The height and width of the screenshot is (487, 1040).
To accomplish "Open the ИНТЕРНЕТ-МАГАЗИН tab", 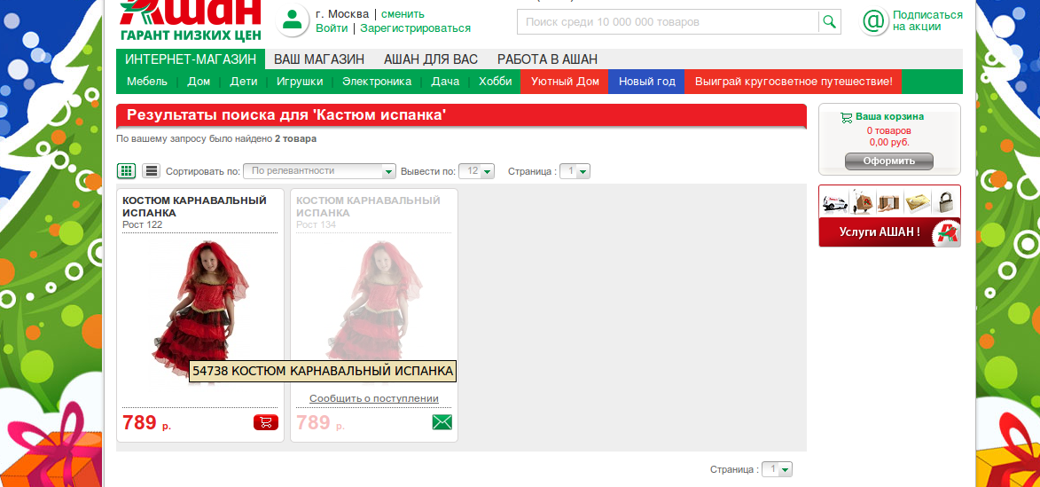I will tap(191, 59).
